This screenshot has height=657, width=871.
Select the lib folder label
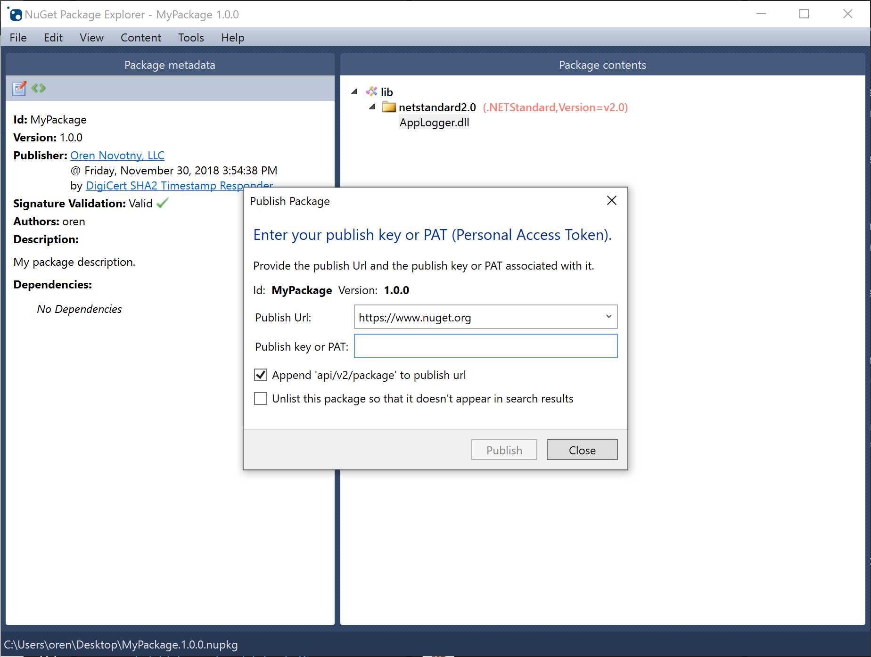coord(387,92)
